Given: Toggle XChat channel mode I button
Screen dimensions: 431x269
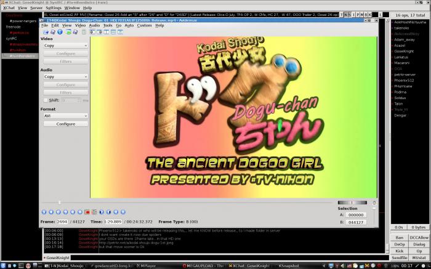Looking at the screenshot, I should [x=354, y=15].
